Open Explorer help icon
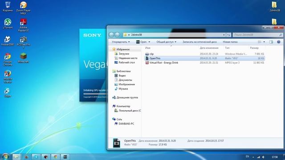The height and width of the screenshot is (160, 285). pos(279,42)
